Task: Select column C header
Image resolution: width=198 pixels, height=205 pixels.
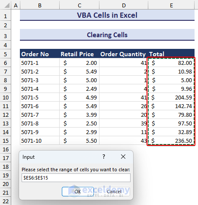Action: coord(79,5)
